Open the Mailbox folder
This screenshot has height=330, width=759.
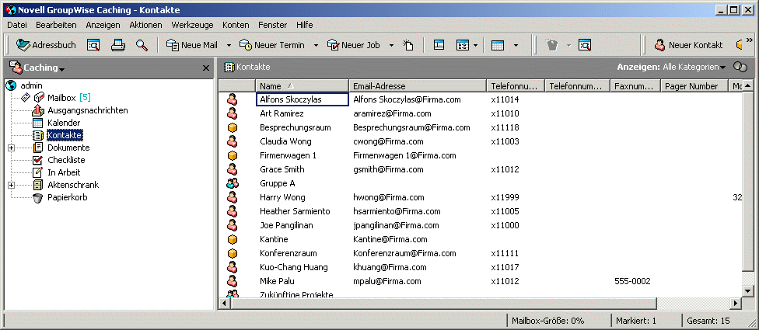click(61, 98)
